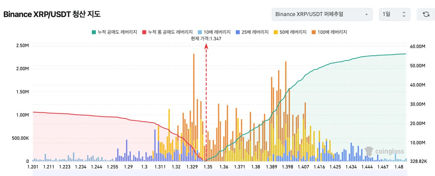
Task: Click the orange 100배 레버리지 legend swatch
Action: click(313, 32)
